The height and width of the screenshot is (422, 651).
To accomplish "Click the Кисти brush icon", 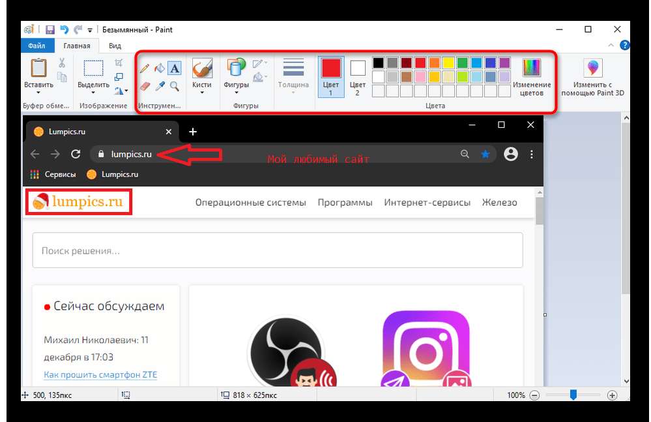I will [x=202, y=68].
